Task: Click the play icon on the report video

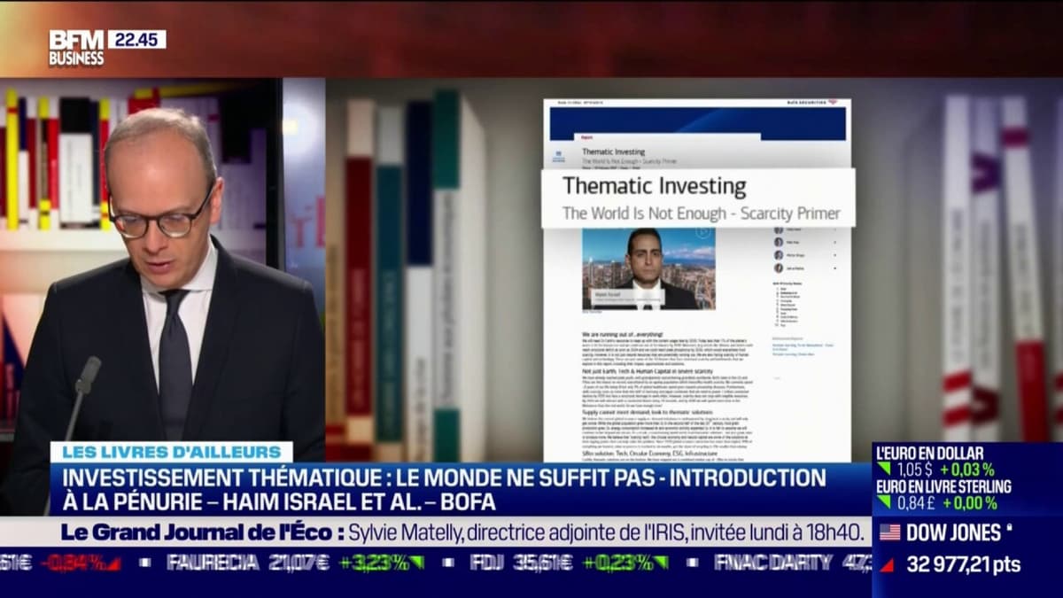Action: 703,233
